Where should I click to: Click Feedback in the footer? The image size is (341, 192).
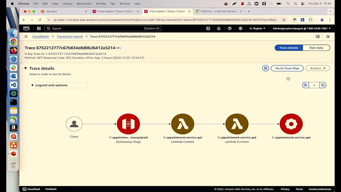(x=51, y=189)
